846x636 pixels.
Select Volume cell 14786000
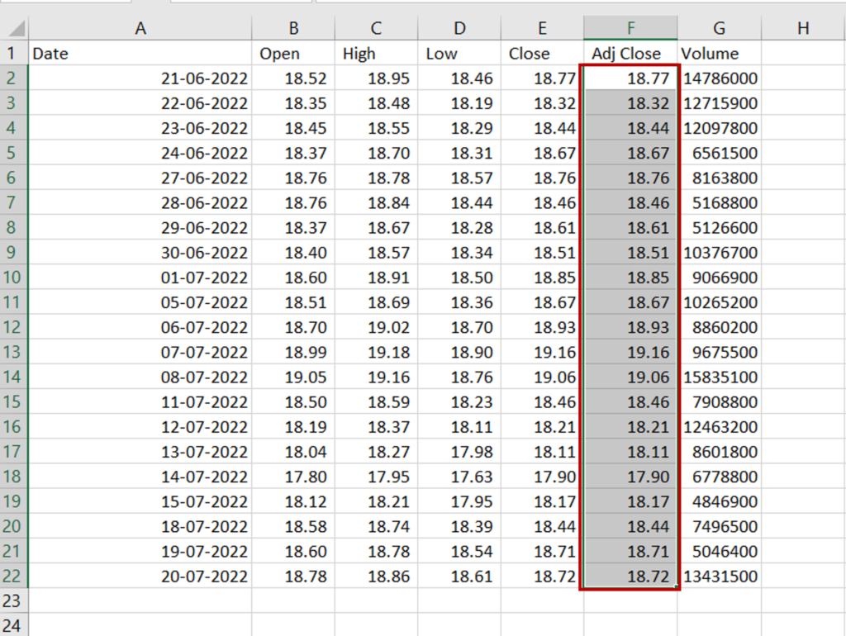[x=720, y=78]
